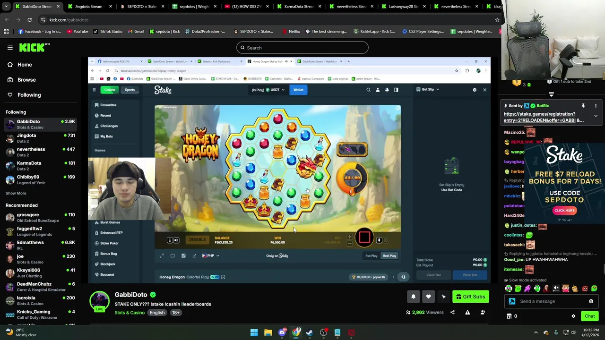Open chat settings gear
This screenshot has width=605, height=340.
[x=573, y=316]
